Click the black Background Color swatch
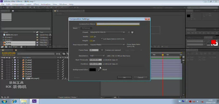The image size is (219, 104). tap(93, 70)
